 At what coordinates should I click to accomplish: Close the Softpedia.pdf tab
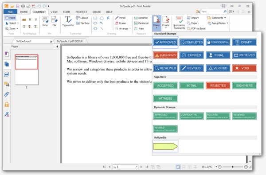tap(51, 41)
